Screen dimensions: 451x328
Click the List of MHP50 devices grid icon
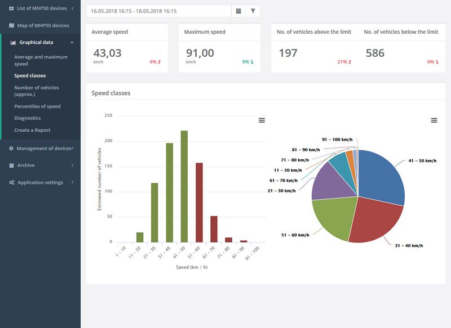(11, 8)
